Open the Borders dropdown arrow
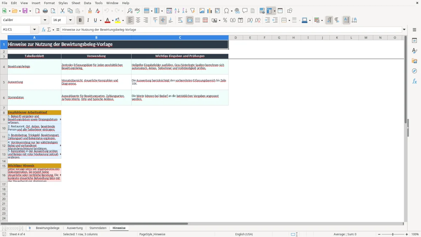 pyautogui.click(x=289, y=20)
